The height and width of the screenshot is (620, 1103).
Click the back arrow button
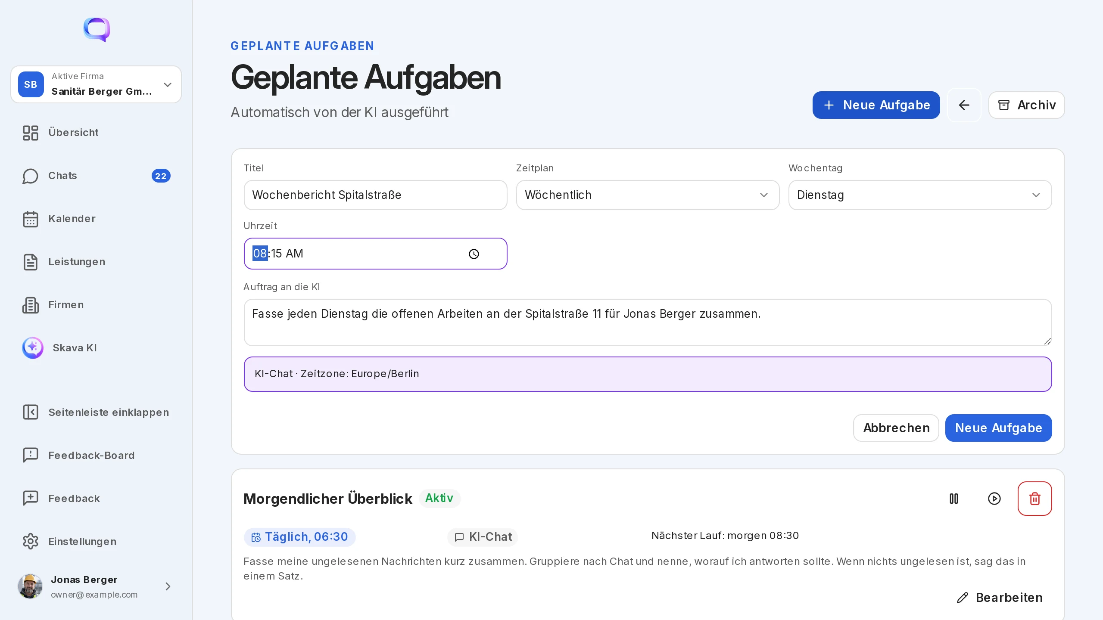pyautogui.click(x=964, y=105)
